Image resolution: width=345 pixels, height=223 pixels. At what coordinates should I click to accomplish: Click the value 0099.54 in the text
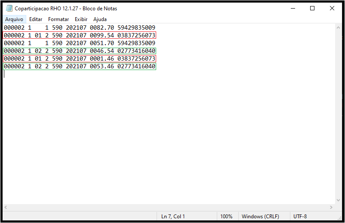102,35
